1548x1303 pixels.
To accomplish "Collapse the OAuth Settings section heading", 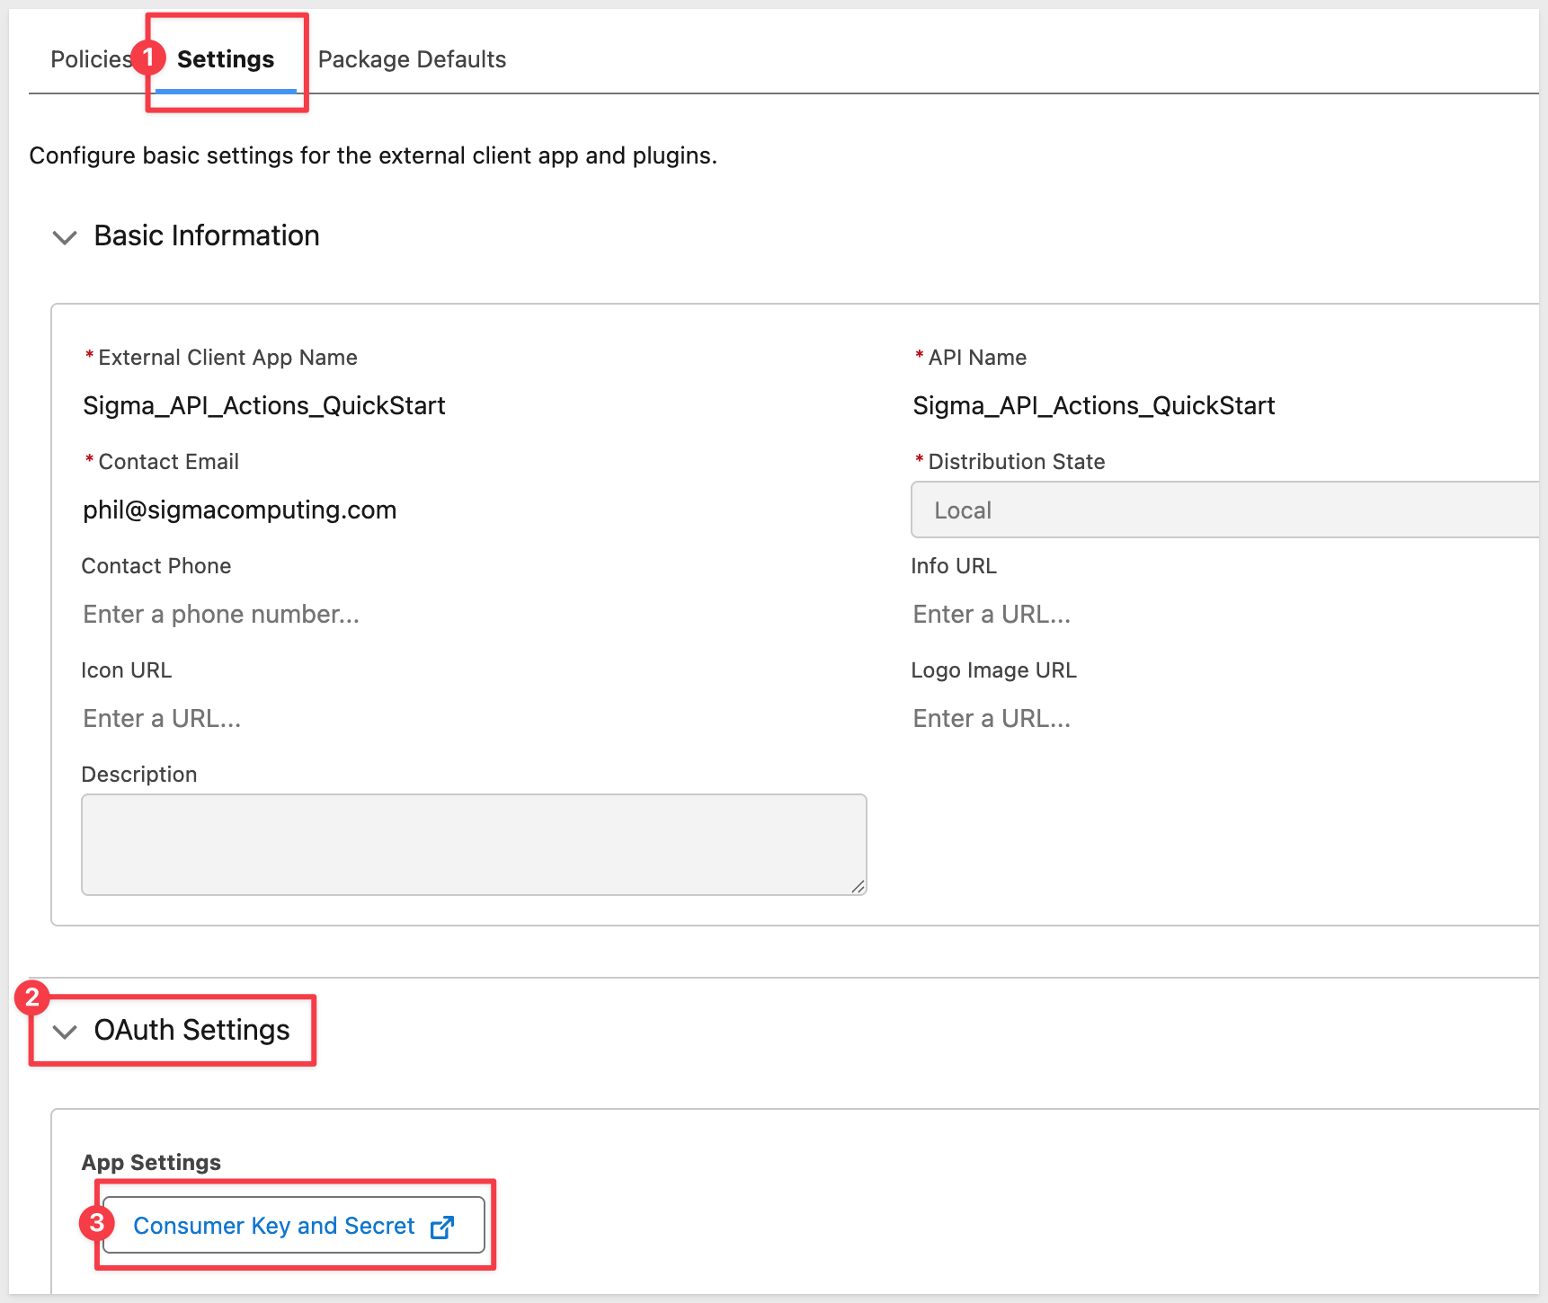I will 191,1031.
